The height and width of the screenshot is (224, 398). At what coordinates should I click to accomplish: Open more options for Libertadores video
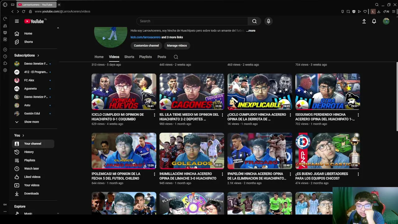358,174
